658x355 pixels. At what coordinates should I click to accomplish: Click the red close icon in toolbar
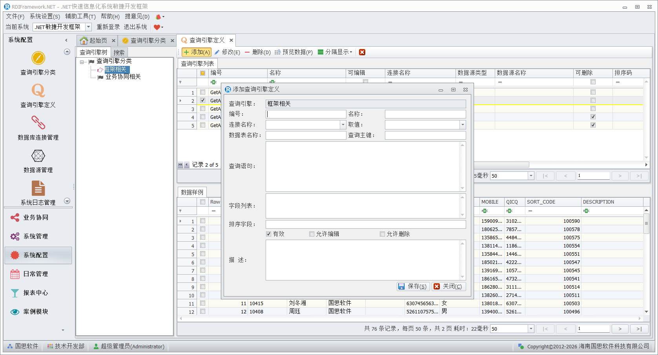(x=362, y=52)
